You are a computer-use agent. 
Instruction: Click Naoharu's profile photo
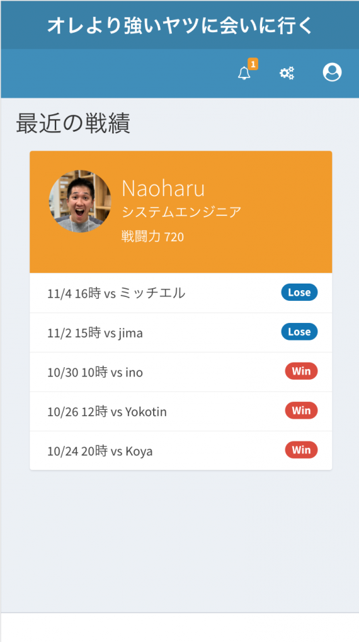click(80, 201)
